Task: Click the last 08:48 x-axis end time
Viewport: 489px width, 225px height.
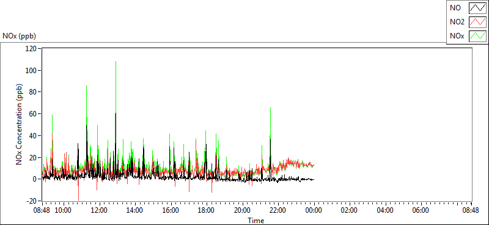Action: (471, 210)
